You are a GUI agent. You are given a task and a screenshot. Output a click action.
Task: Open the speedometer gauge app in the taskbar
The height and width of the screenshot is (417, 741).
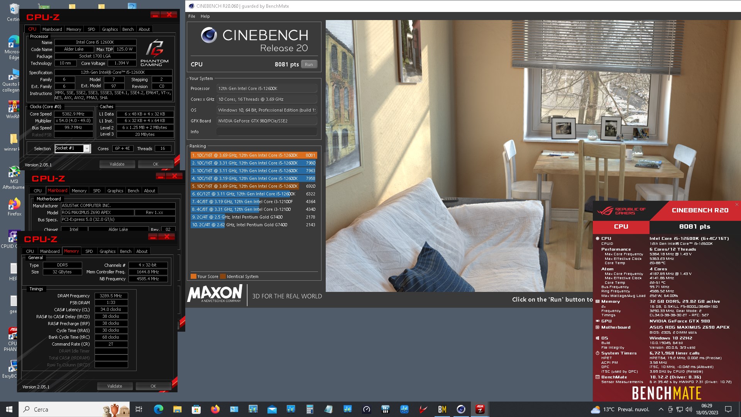click(367, 409)
